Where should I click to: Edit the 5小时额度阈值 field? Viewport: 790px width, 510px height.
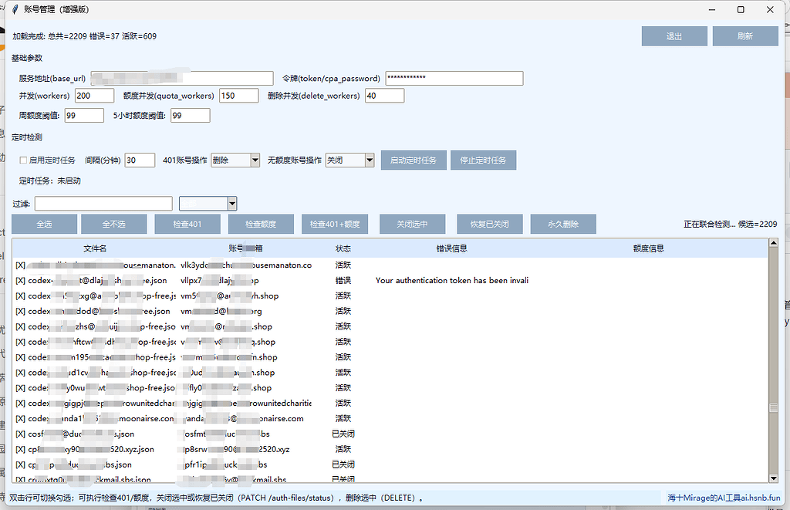[191, 116]
